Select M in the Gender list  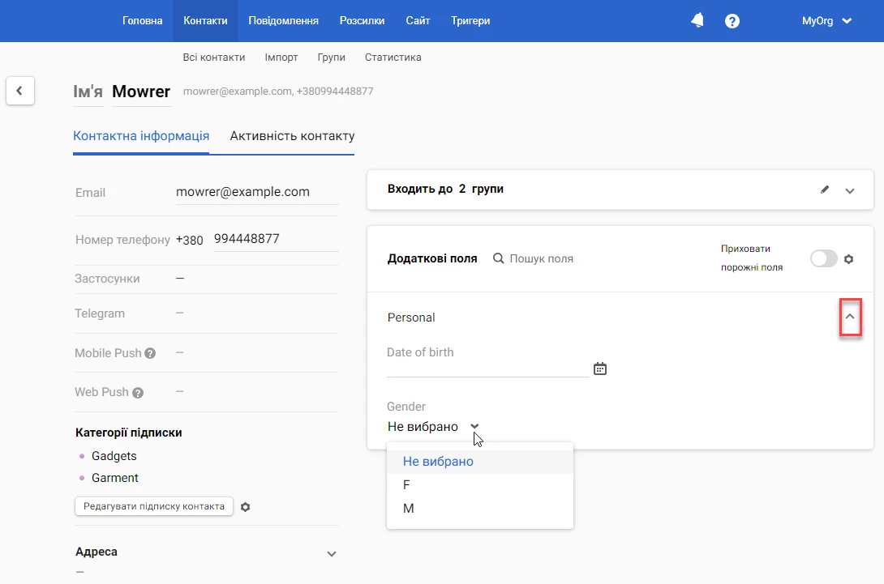tap(480, 509)
